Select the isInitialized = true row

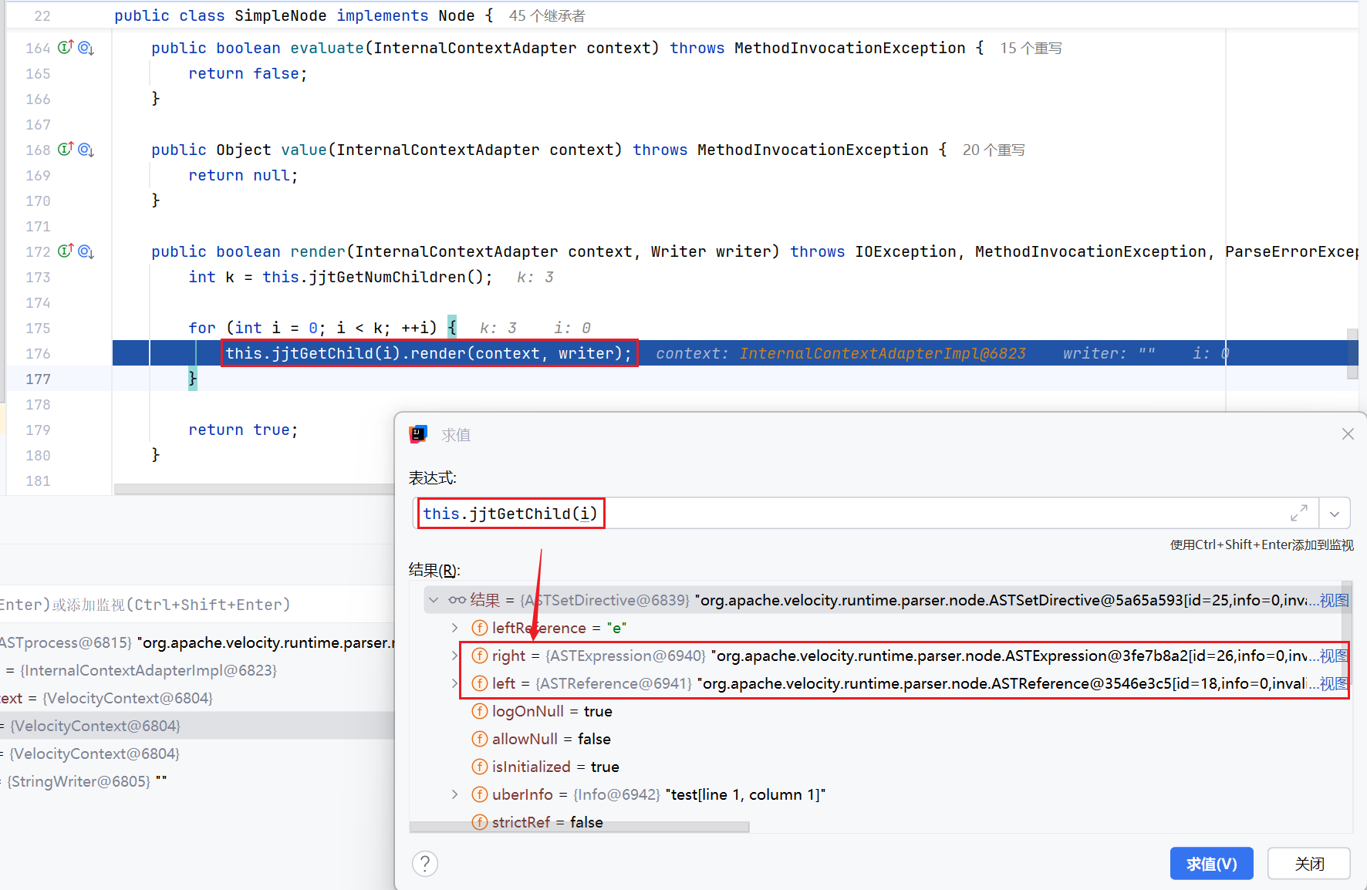click(x=879, y=767)
